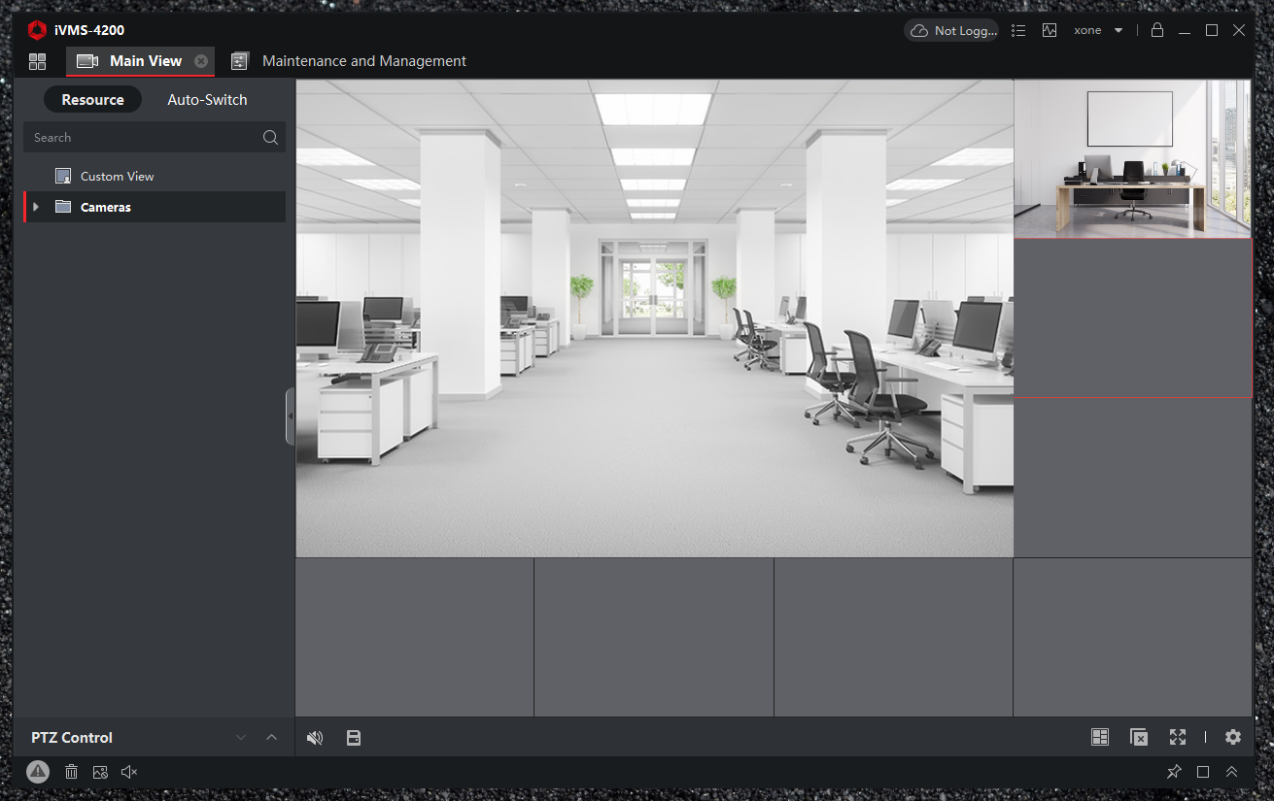Expand the Cameras tree node arrow
1274x801 pixels.
click(36, 207)
